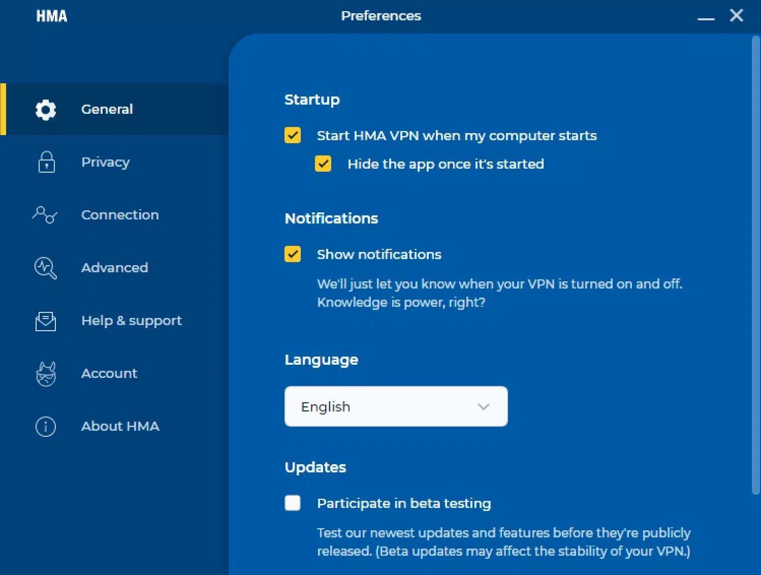Viewport: 761px width, 575px height.
Task: Click the General gear icon
Action: coord(46,110)
